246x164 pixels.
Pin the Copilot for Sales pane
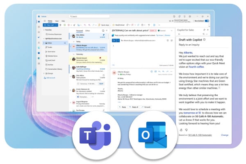click(204, 30)
